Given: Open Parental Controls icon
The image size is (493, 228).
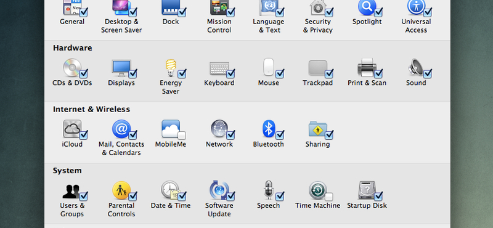Looking at the screenshot, I should pyautogui.click(x=121, y=190).
